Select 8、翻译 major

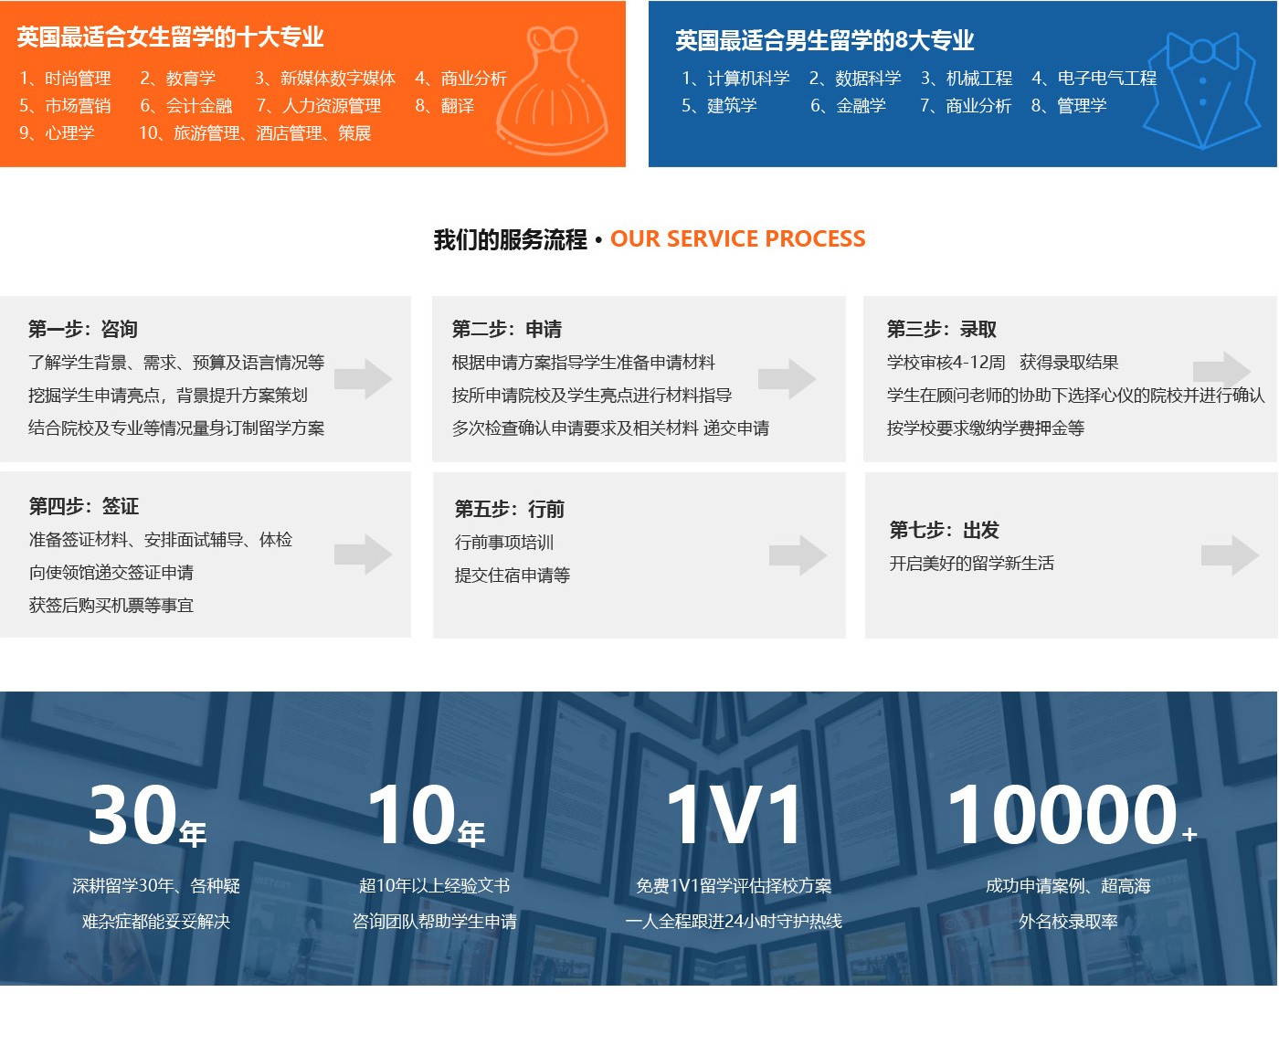point(445,106)
